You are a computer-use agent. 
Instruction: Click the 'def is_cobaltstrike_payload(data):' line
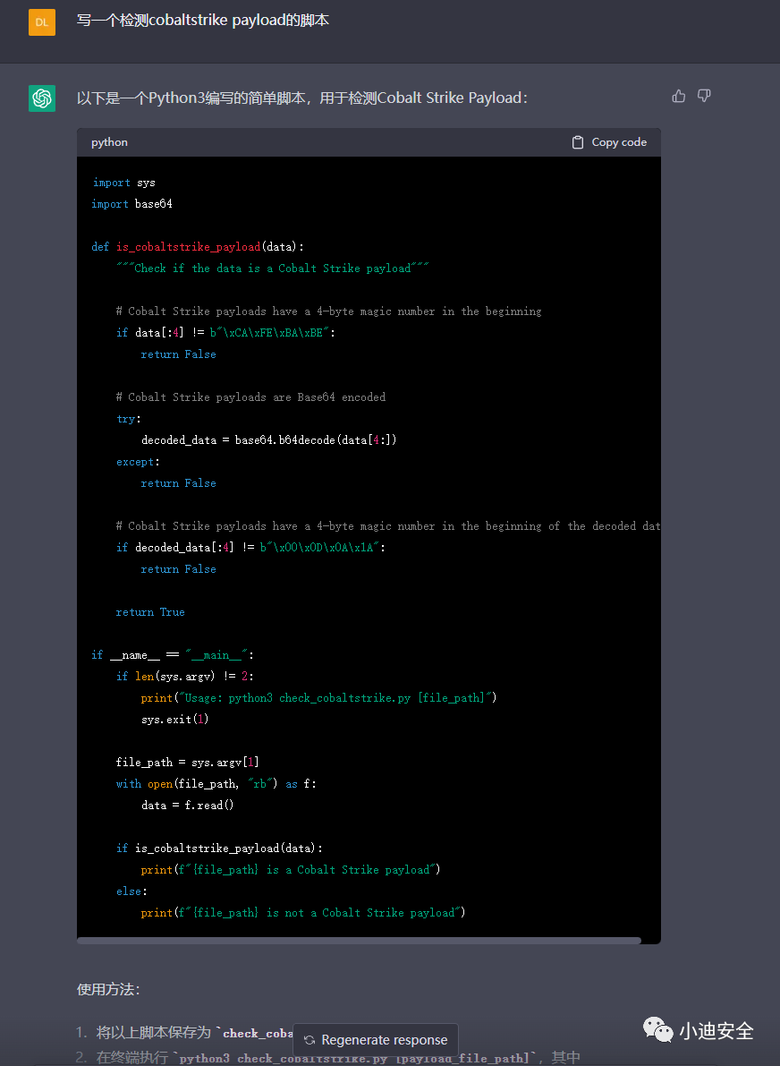tap(198, 247)
